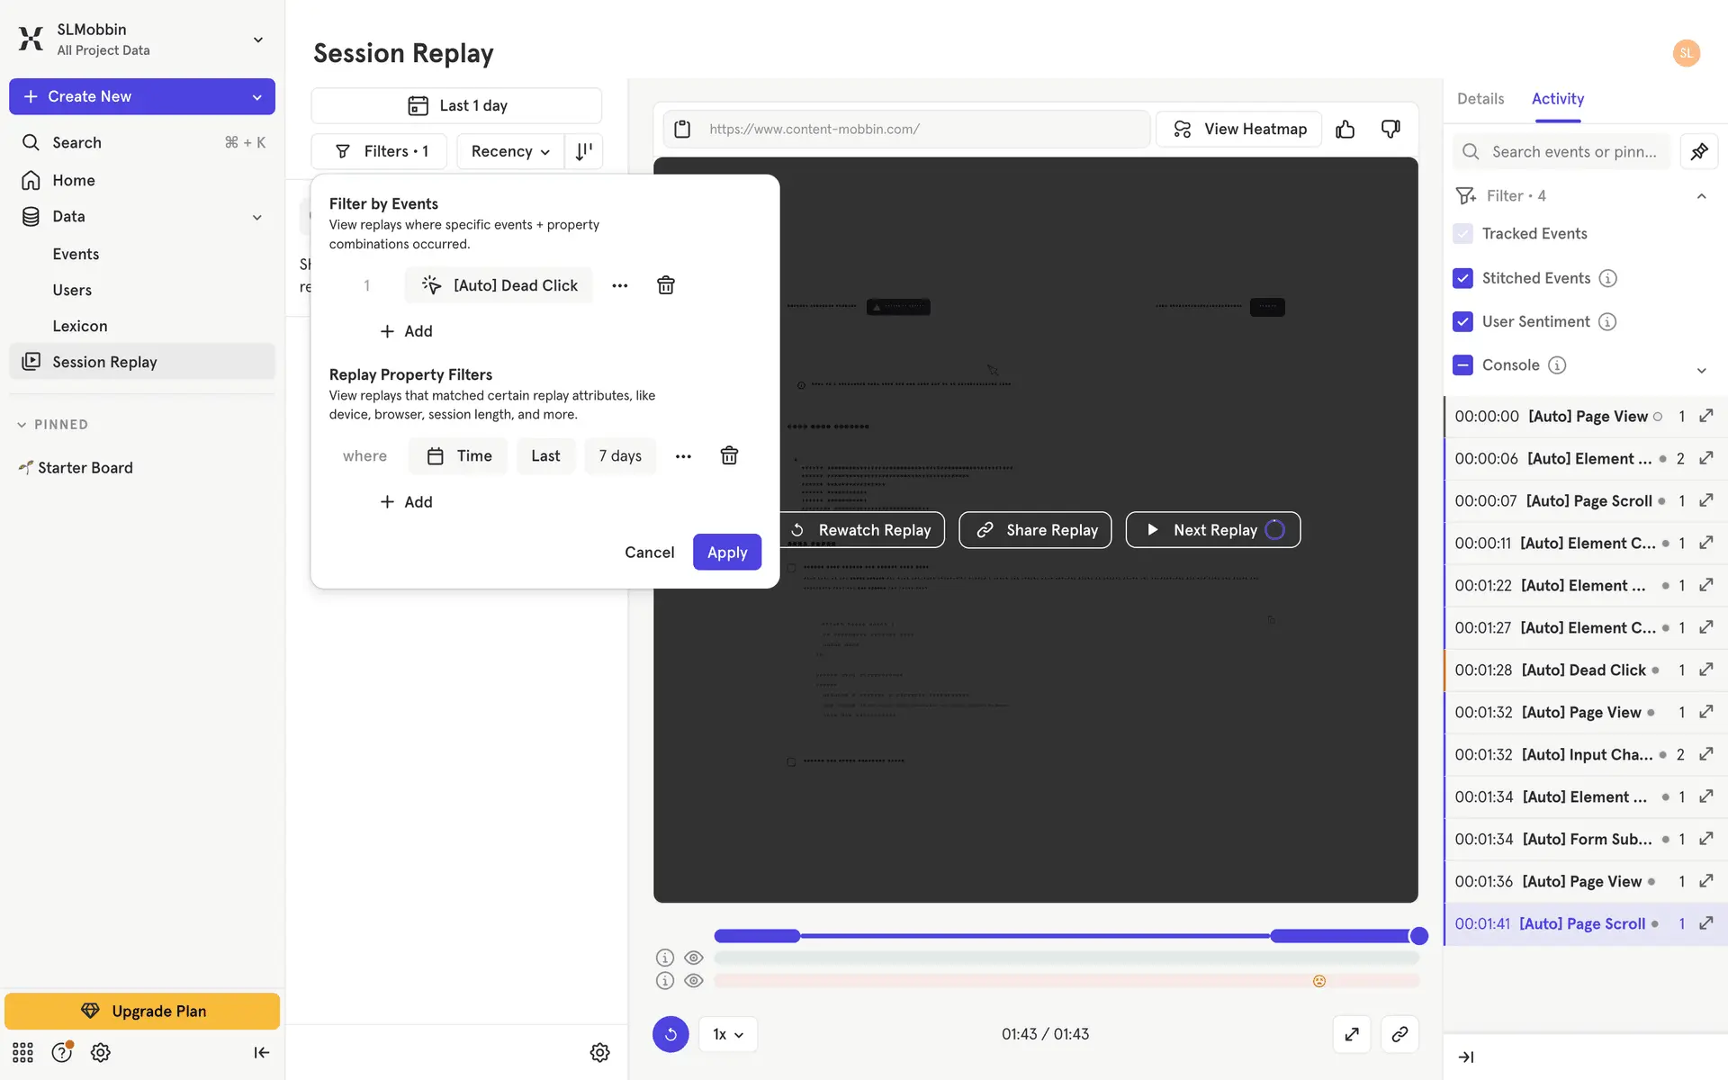
Task: Toggle the Console checkbox
Action: (1462, 364)
